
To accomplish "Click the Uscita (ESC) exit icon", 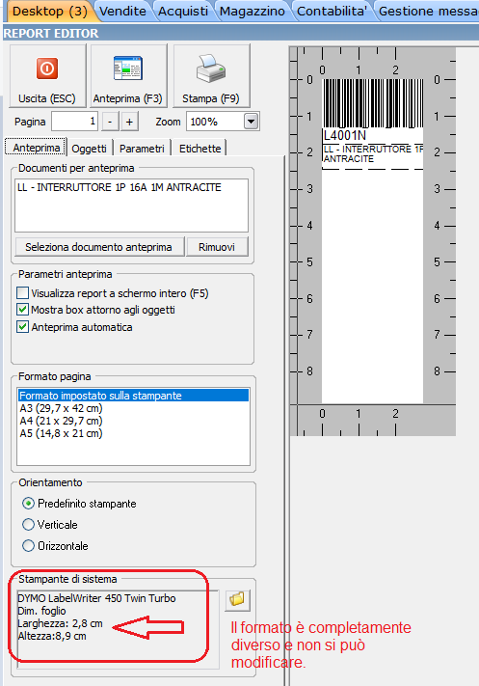I will (47, 69).
